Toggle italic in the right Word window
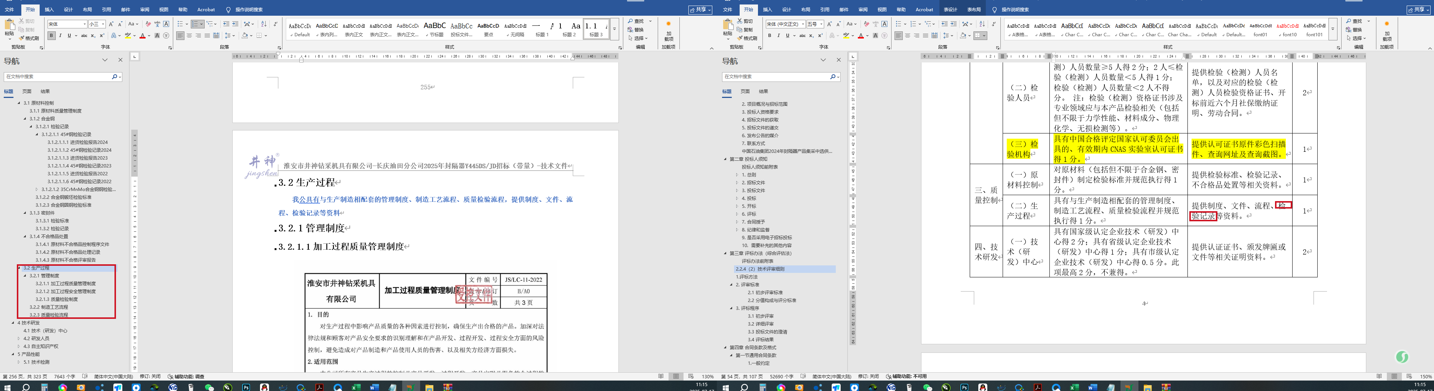The image size is (1434, 391). point(778,36)
